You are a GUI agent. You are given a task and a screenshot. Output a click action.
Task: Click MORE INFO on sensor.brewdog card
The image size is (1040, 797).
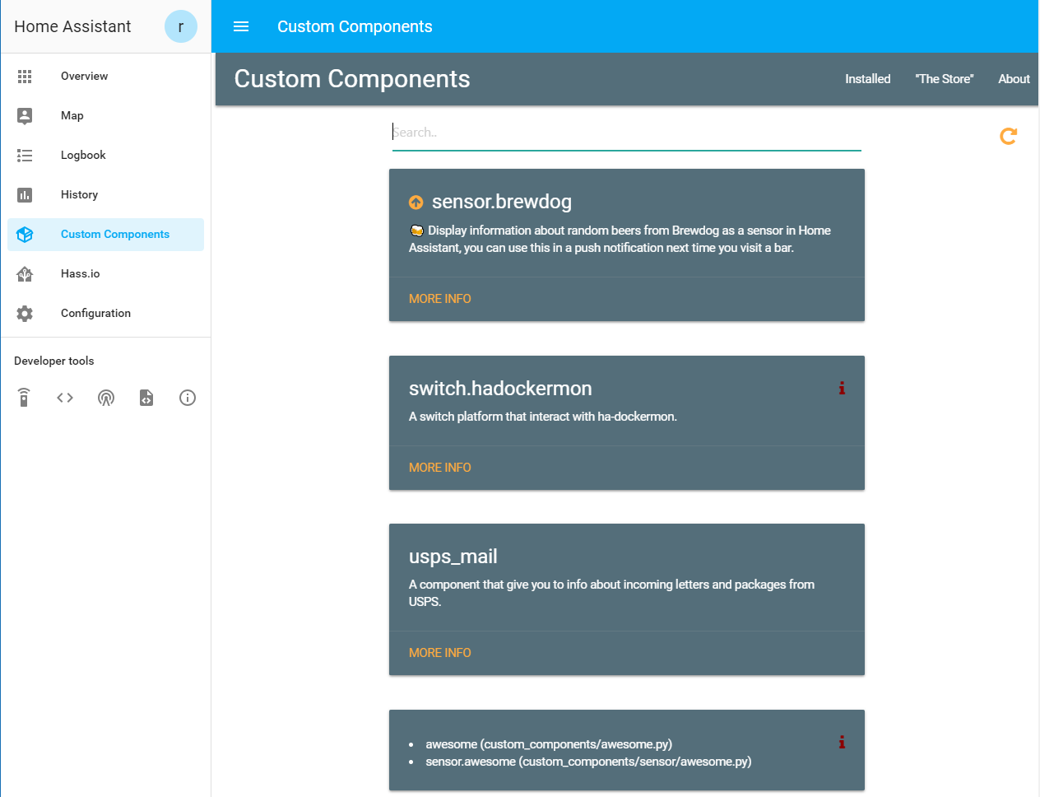click(x=440, y=299)
